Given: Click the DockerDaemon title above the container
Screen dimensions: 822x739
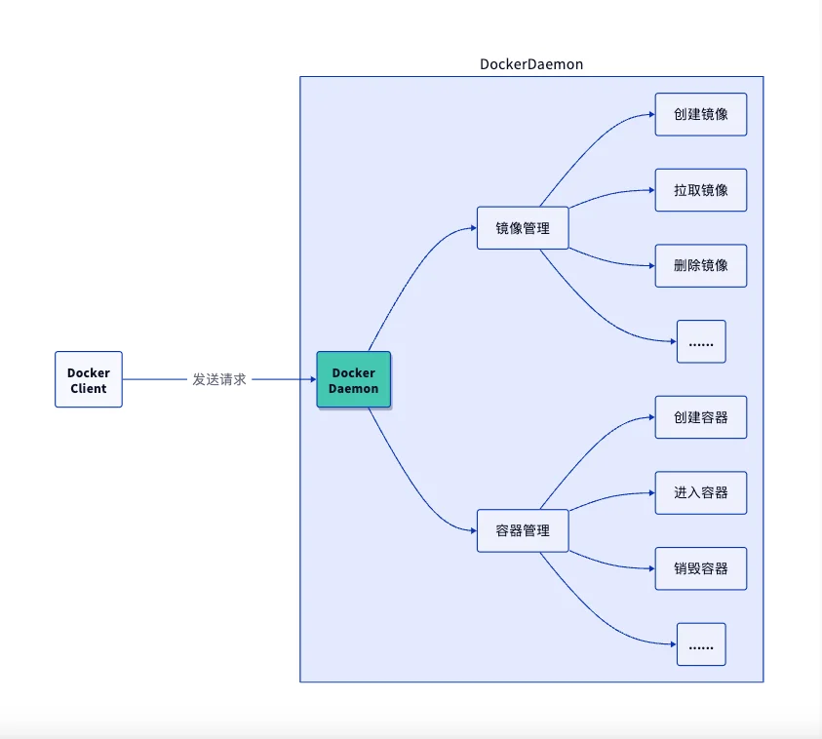Looking at the screenshot, I should click(x=531, y=64).
